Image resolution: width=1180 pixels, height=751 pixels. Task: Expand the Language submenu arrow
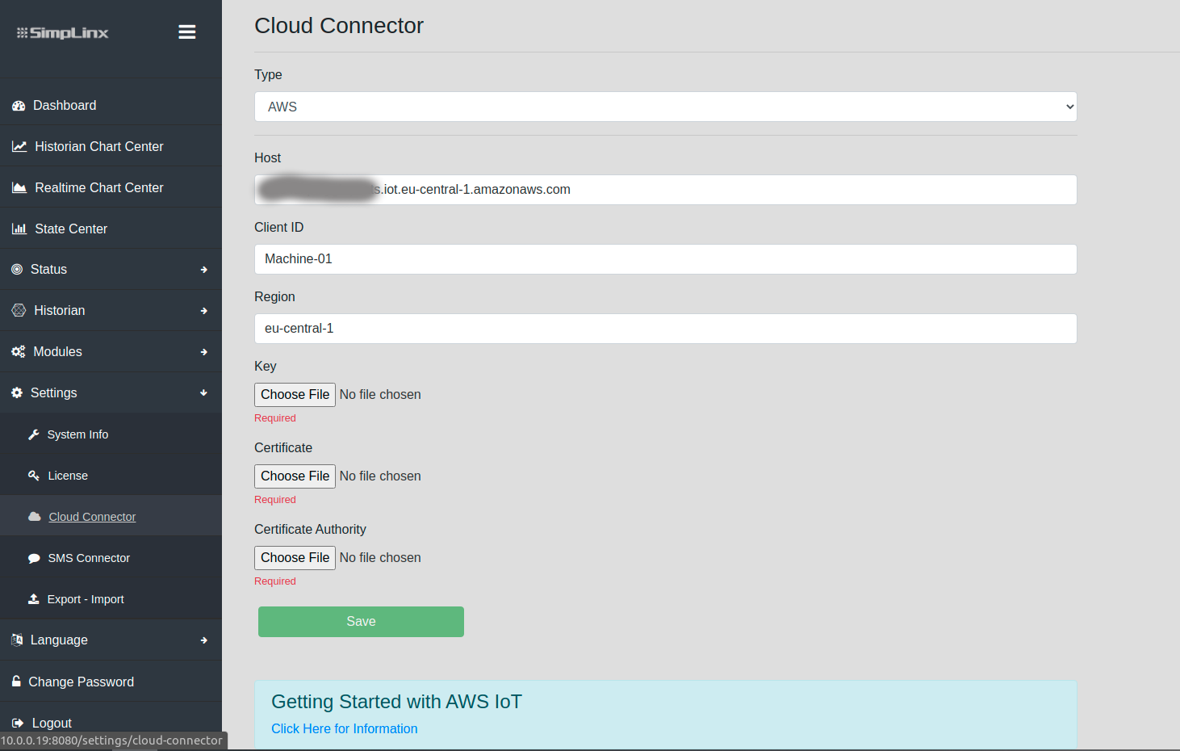(x=204, y=640)
